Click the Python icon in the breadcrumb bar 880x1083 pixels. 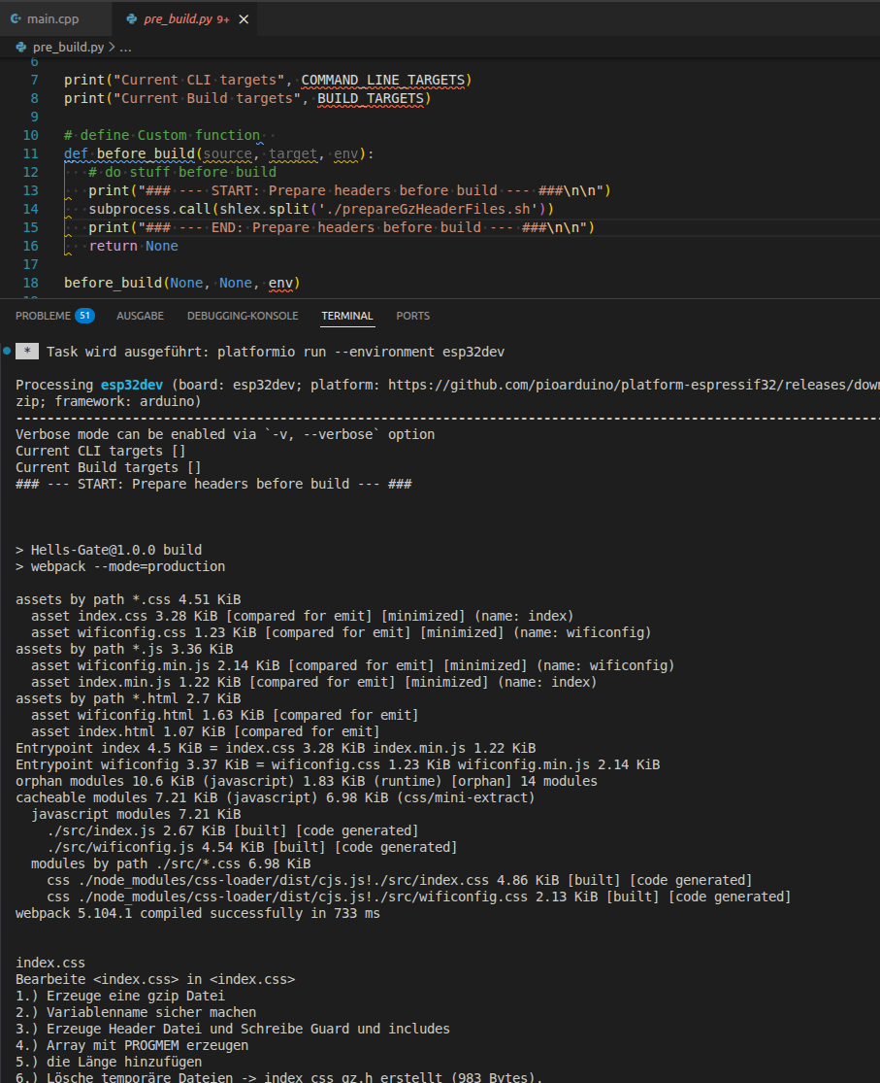click(21, 47)
